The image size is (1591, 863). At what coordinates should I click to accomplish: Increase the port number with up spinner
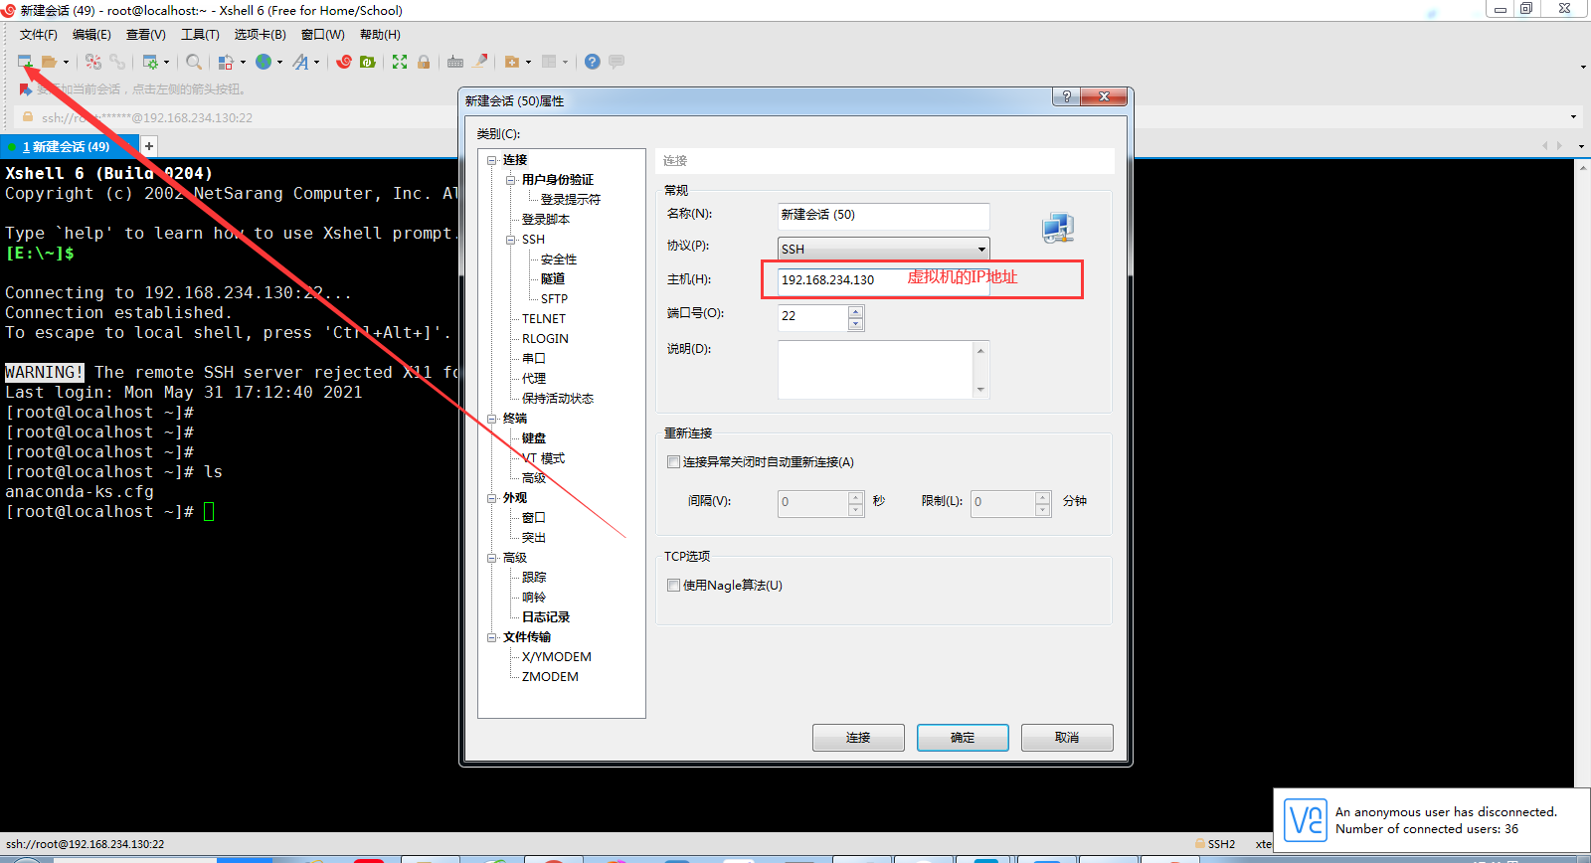(x=856, y=311)
